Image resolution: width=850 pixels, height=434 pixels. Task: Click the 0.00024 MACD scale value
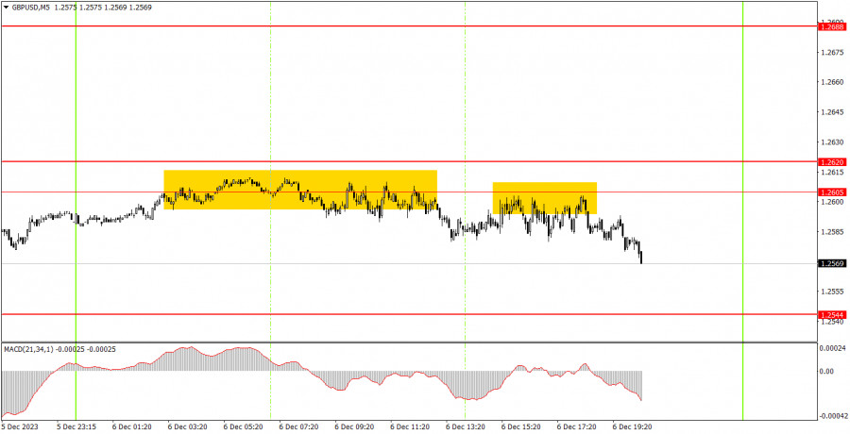point(834,349)
